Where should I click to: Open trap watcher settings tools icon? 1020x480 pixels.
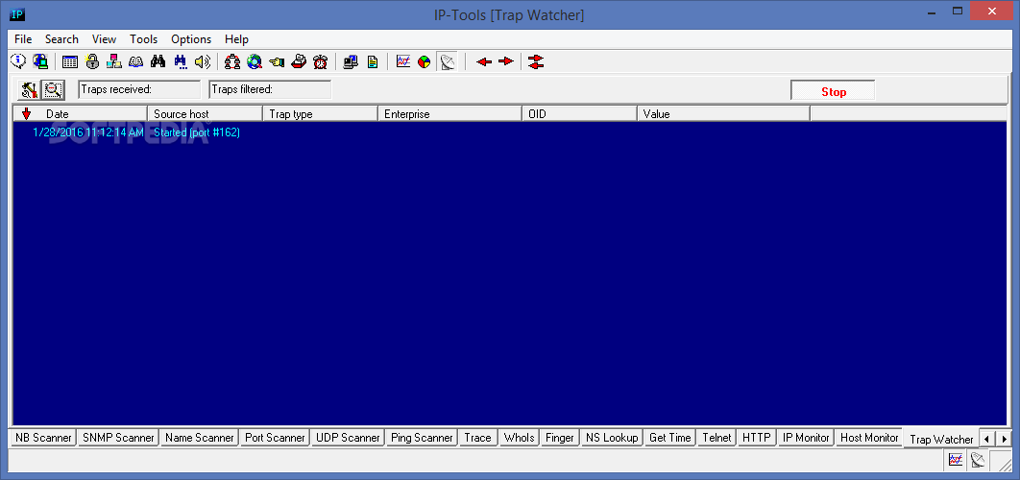coord(29,89)
